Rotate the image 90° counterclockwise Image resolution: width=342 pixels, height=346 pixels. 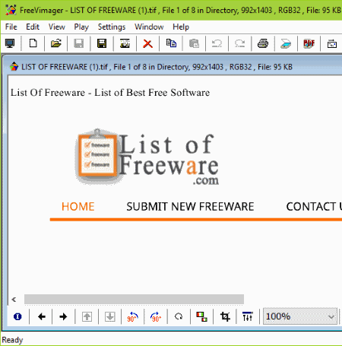(132, 317)
